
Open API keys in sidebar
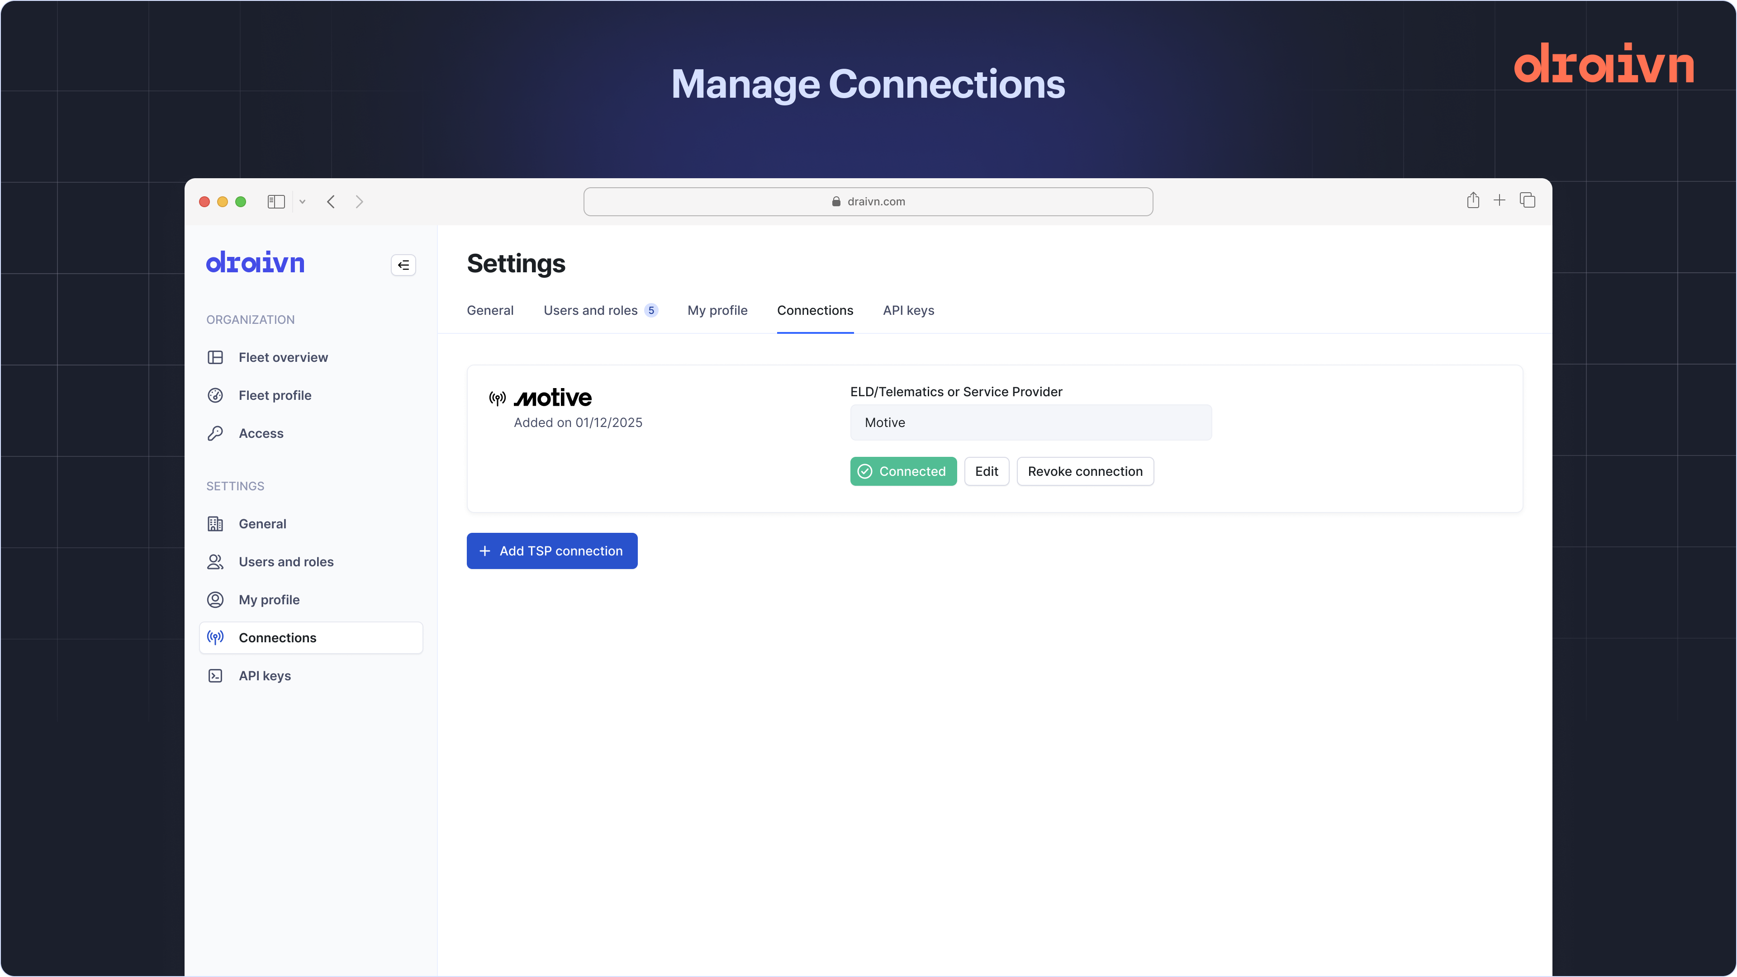[x=264, y=676]
